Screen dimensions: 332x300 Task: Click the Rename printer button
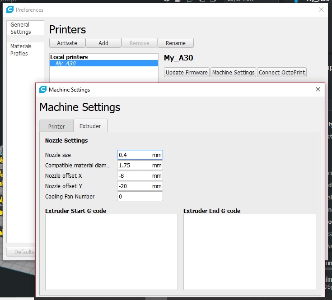coord(176,43)
